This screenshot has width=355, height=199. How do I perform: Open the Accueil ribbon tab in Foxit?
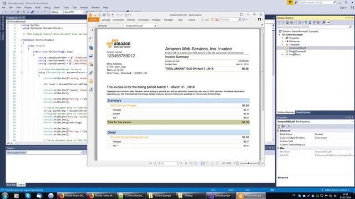point(106,20)
